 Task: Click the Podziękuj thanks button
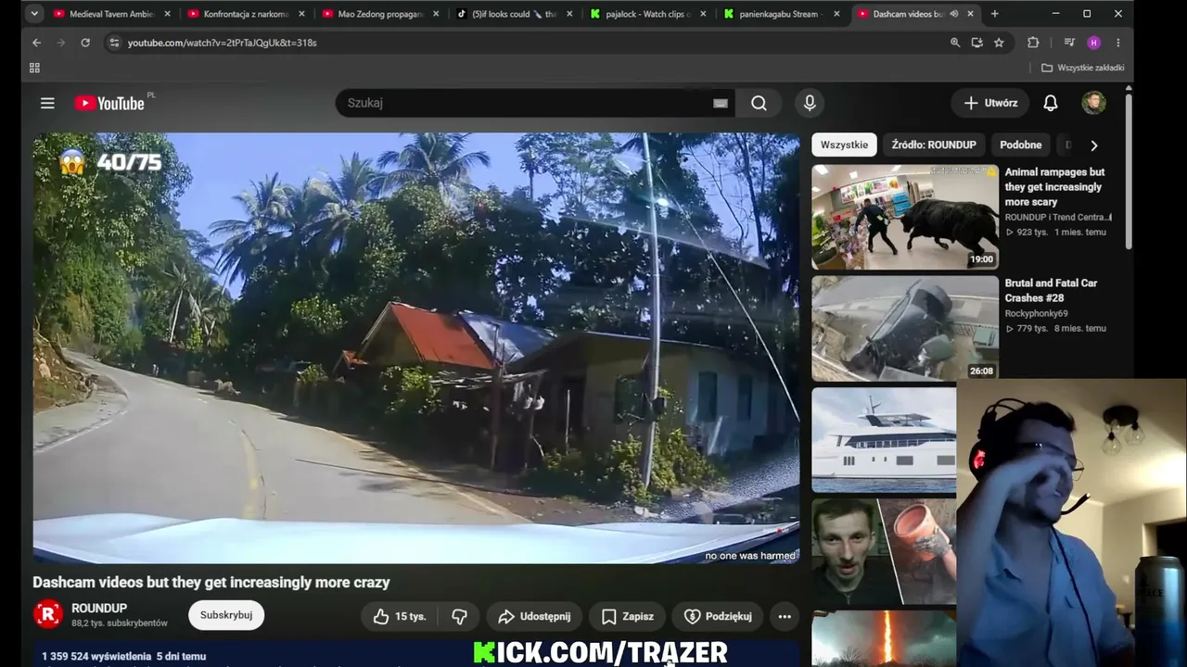(x=718, y=616)
